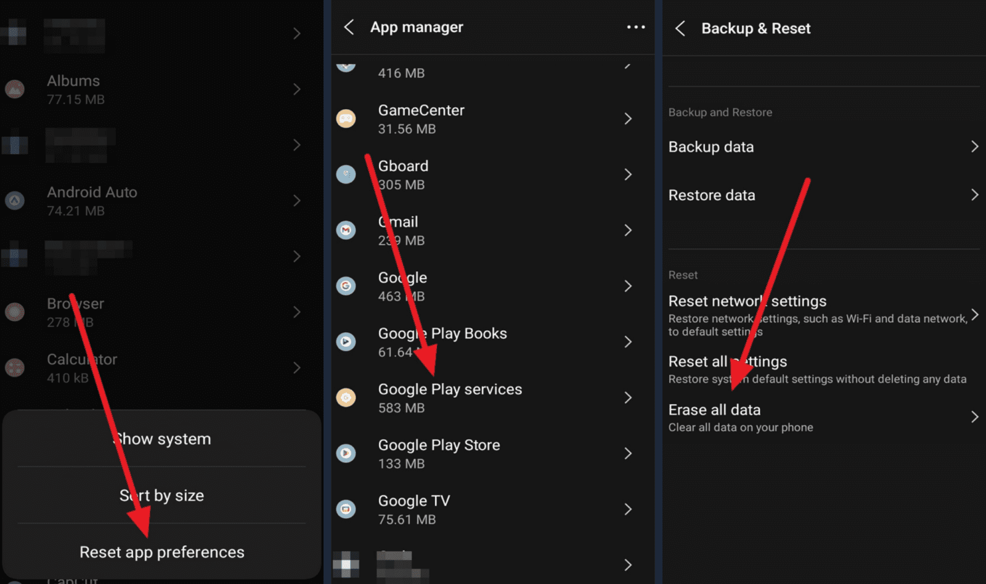Expand Google TV row chevron
Screen dimensions: 986x584
tap(628, 509)
